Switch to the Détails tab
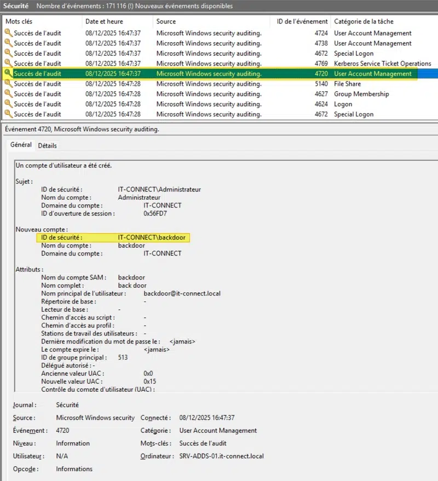This screenshot has height=481, width=438. click(47, 146)
